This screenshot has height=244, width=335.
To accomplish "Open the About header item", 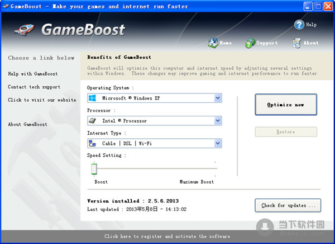I will (x=311, y=43).
